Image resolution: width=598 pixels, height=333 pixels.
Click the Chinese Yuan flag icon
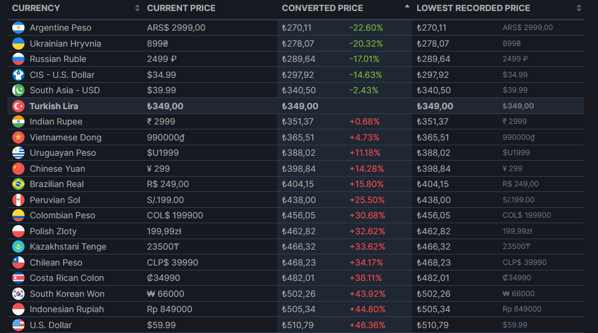tap(18, 169)
